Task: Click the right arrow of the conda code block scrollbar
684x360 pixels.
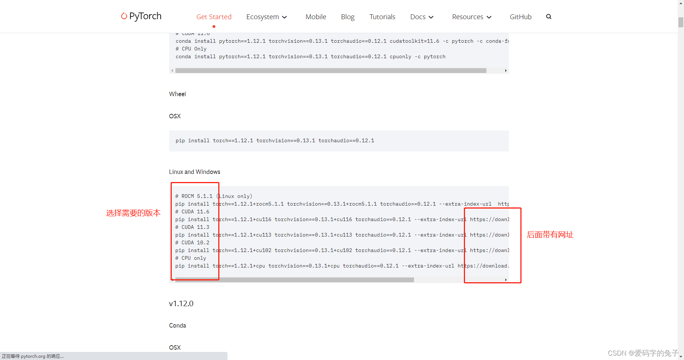Action: [x=506, y=70]
